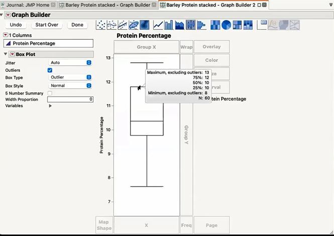
Task: Select the Graph Builder 2 tab
Action: coord(210,5)
